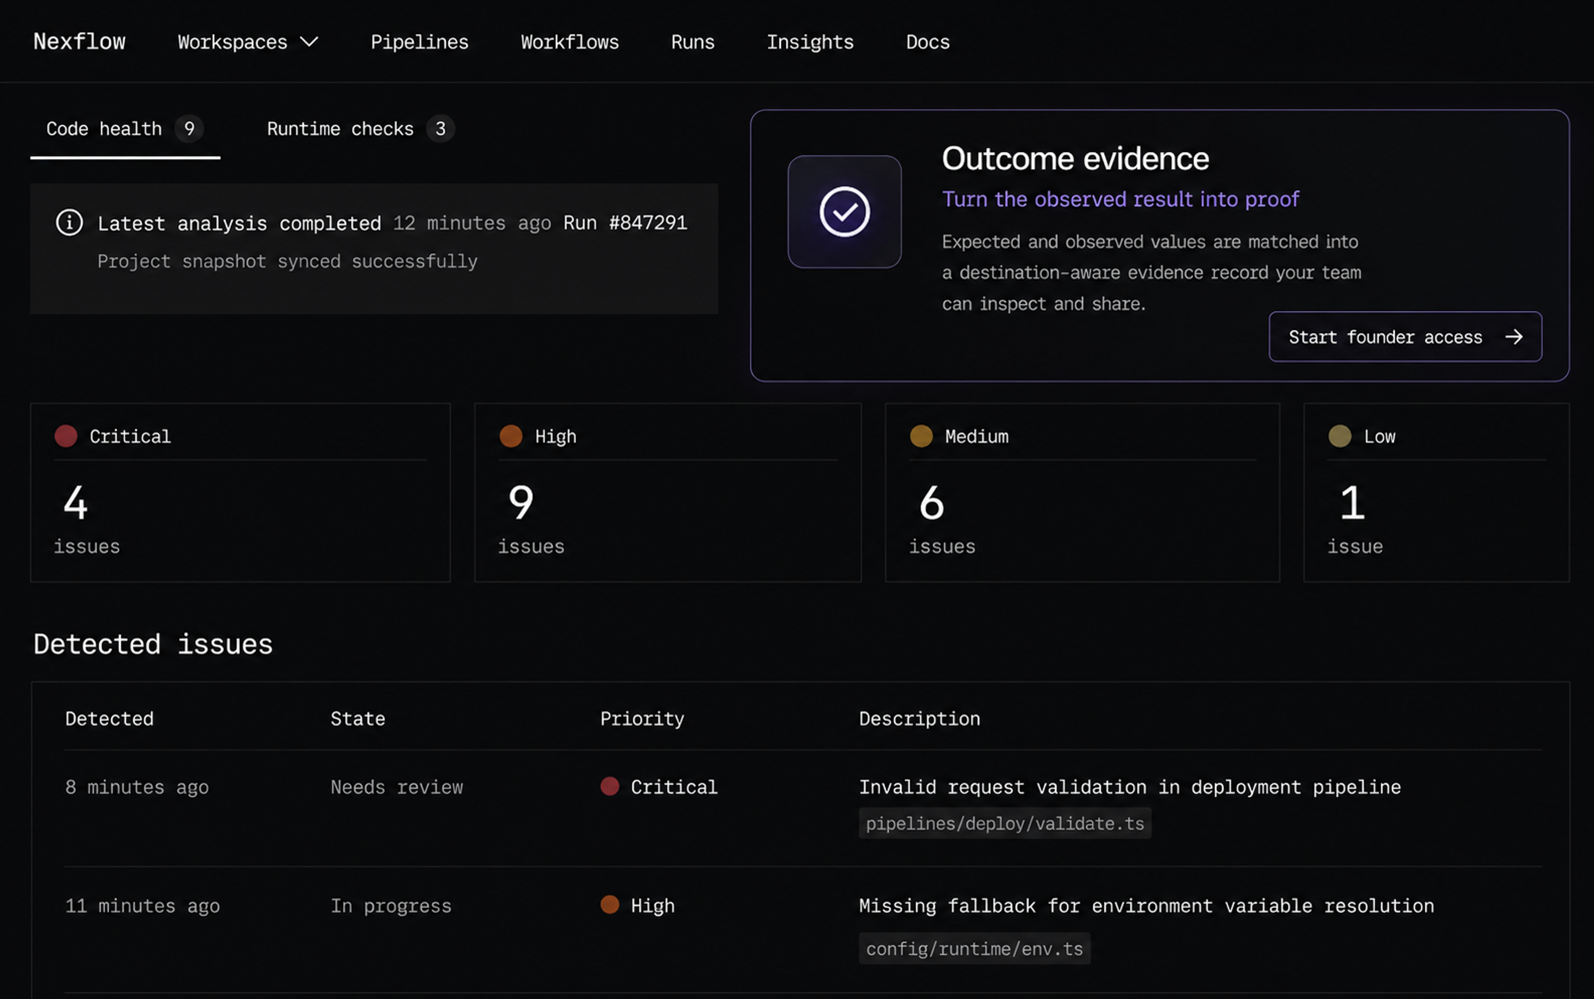This screenshot has height=999, width=1594.
Task: Click the red Critical dot in the card
Action: point(66,436)
